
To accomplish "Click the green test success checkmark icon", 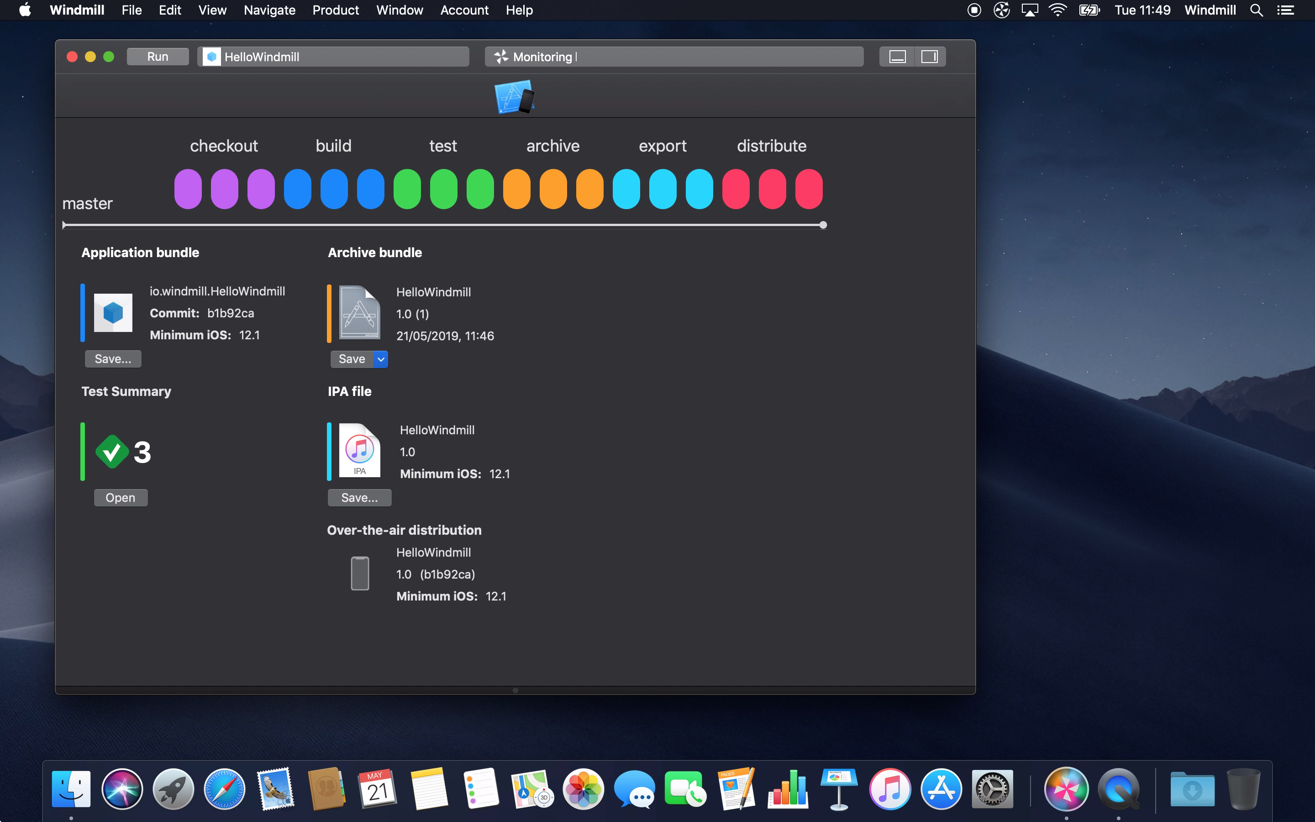I will 112,451.
